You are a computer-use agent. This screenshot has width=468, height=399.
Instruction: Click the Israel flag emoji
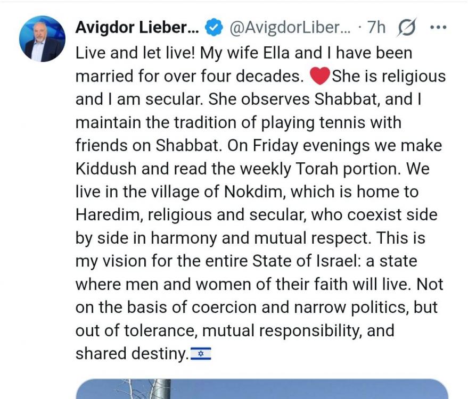pyautogui.click(x=201, y=354)
